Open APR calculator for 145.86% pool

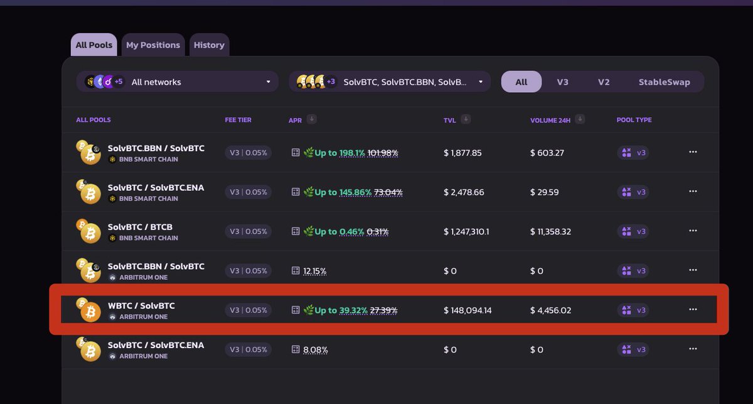click(x=296, y=192)
